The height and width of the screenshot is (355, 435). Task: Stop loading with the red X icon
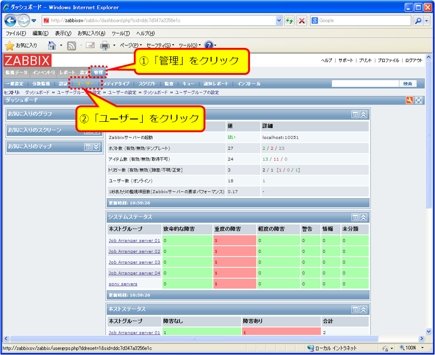[x=302, y=20]
